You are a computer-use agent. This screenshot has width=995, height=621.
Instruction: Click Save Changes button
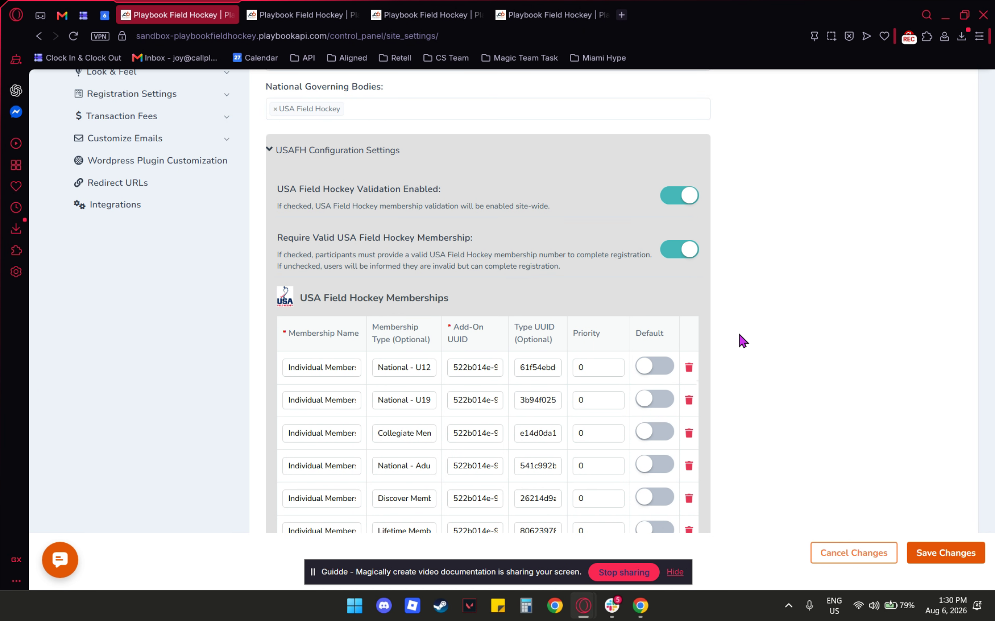pos(946,552)
